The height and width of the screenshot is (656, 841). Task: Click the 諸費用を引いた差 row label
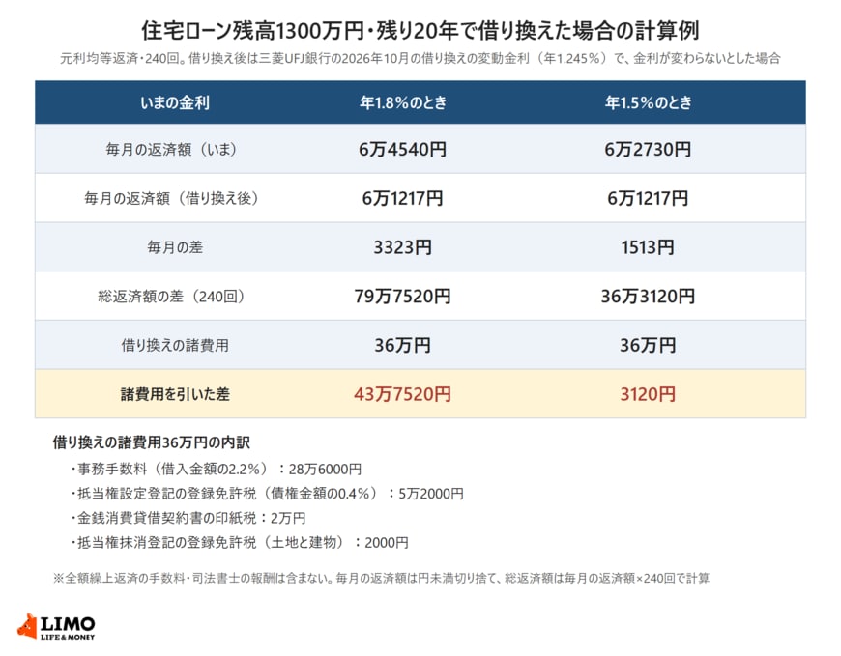[175, 394]
